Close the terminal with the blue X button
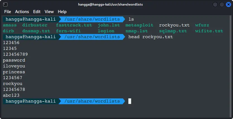Viewport: 233px width, 119px height. click(228, 5)
